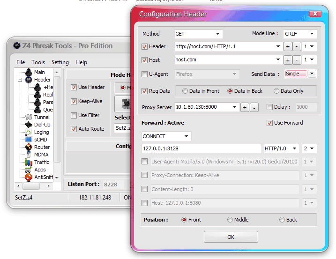
Task: Click the +He sub-item icon under Header
Action: [37, 87]
